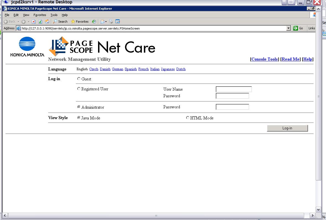Open the Search toolbar button
This screenshot has width=326, height=220.
pos(60,22)
